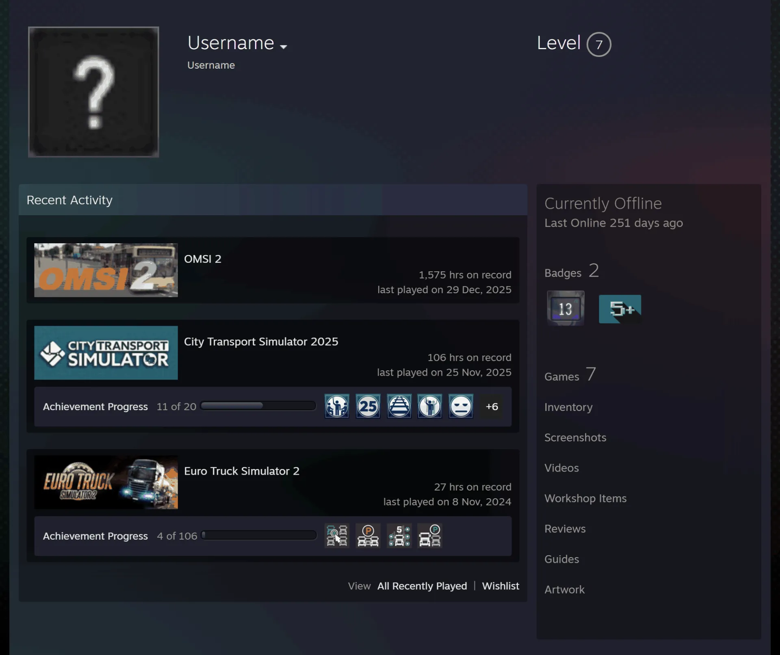780x655 pixels.
Task: Select the truck magnifier achievement icon
Action: (337, 536)
